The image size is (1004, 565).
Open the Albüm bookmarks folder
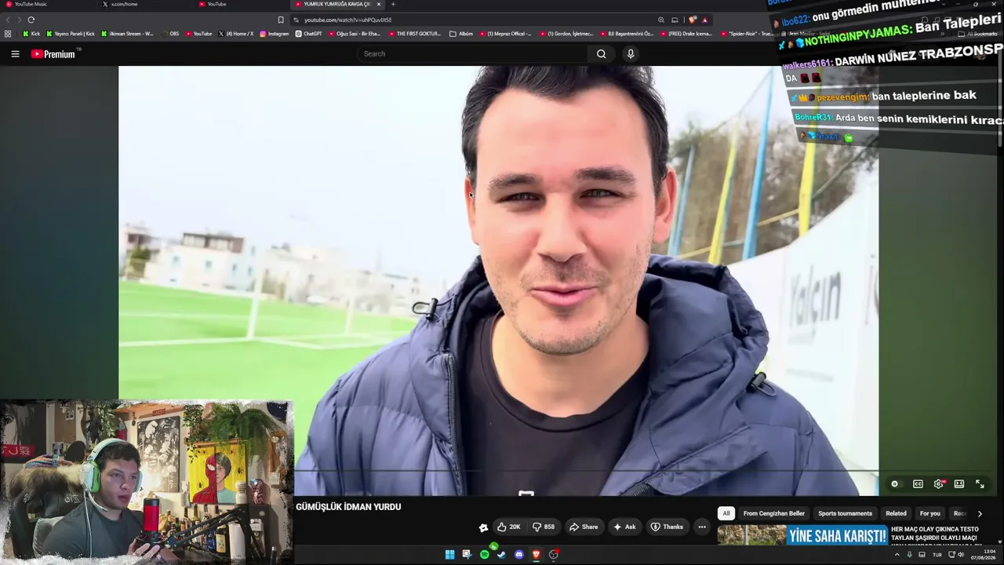tap(461, 34)
